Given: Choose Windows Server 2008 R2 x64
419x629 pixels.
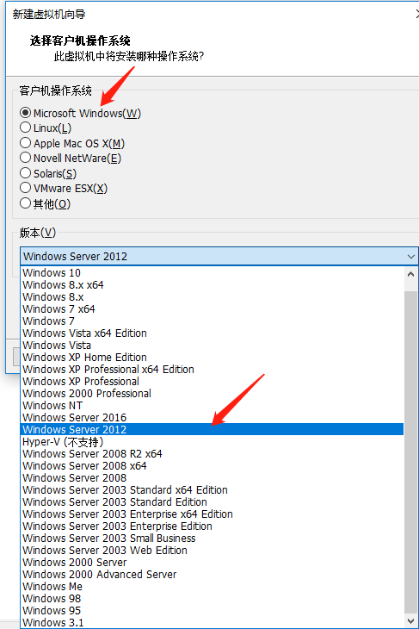Looking at the screenshot, I should pyautogui.click(x=212, y=454).
